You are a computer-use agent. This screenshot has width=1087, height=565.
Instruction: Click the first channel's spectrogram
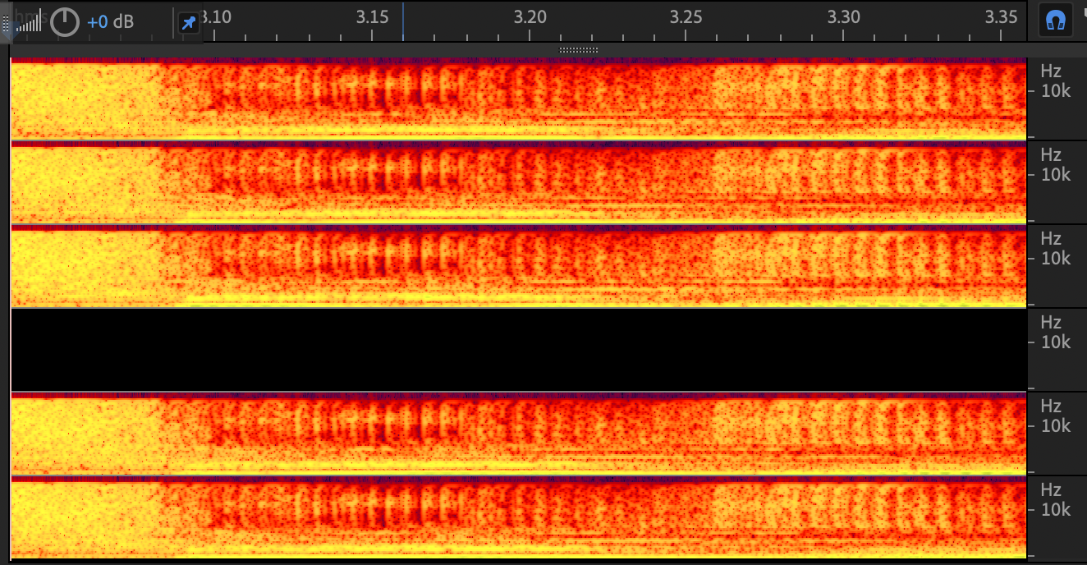(517, 99)
